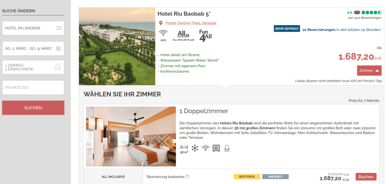The width and height of the screenshot is (389, 184).
Task: Click the map pin location icon
Action: coord(161,23)
